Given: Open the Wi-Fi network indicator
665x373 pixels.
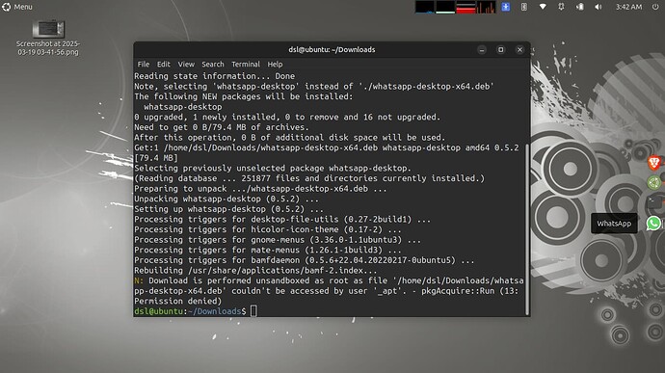Looking at the screenshot, I should coord(543,7).
